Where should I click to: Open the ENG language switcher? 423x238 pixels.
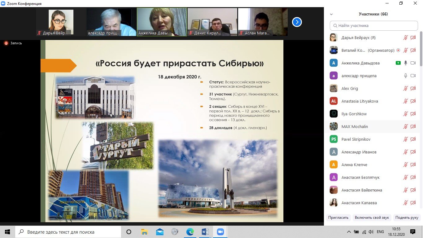380,232
